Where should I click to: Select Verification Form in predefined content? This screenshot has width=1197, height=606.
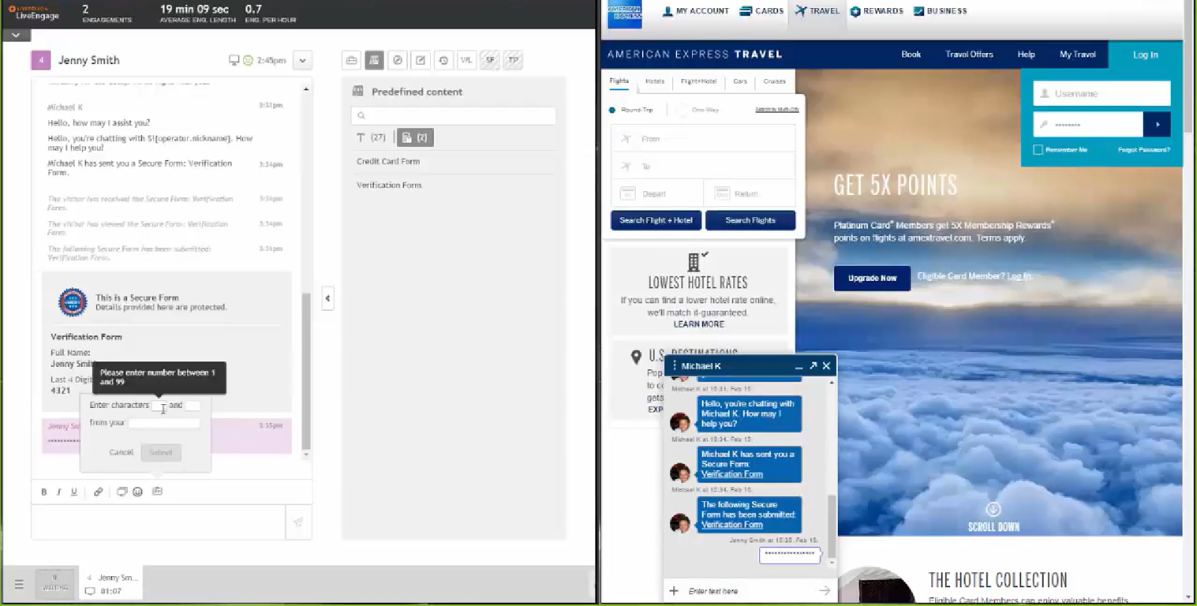click(x=389, y=186)
